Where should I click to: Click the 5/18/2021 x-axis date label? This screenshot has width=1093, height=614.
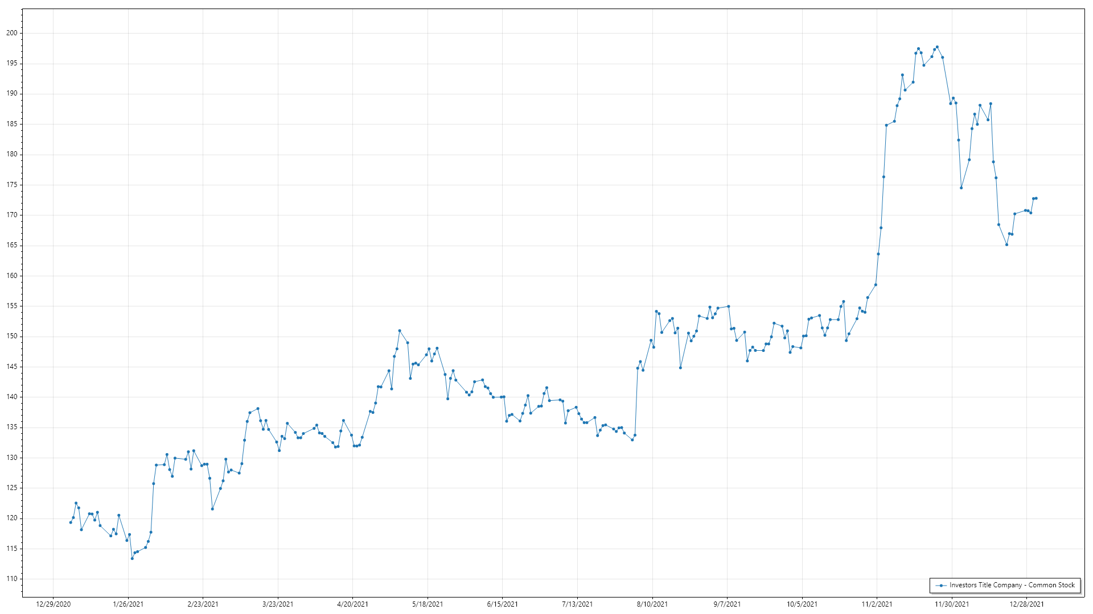[428, 604]
